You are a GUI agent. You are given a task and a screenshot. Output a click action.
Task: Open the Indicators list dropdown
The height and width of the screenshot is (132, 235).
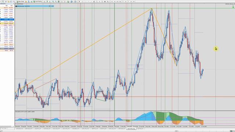coord(68,1)
